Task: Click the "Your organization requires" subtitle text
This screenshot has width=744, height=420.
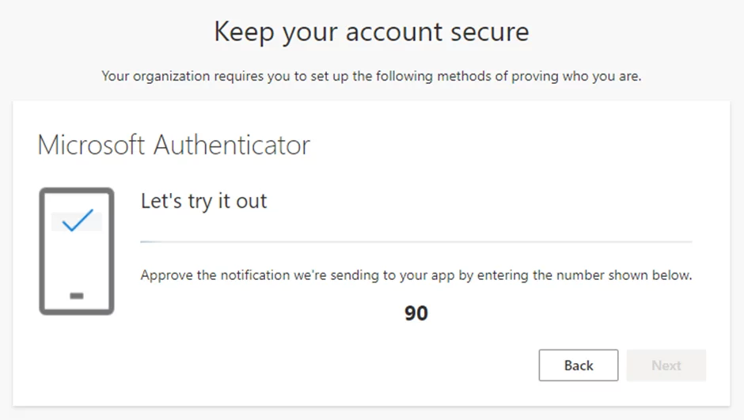Action: tap(371, 77)
